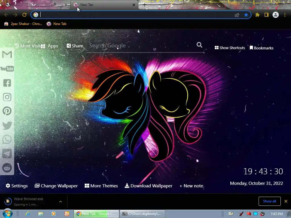Open WhatsApp shortcut in sidebar
The height and width of the screenshot is (218, 291).
pyautogui.click(x=7, y=139)
